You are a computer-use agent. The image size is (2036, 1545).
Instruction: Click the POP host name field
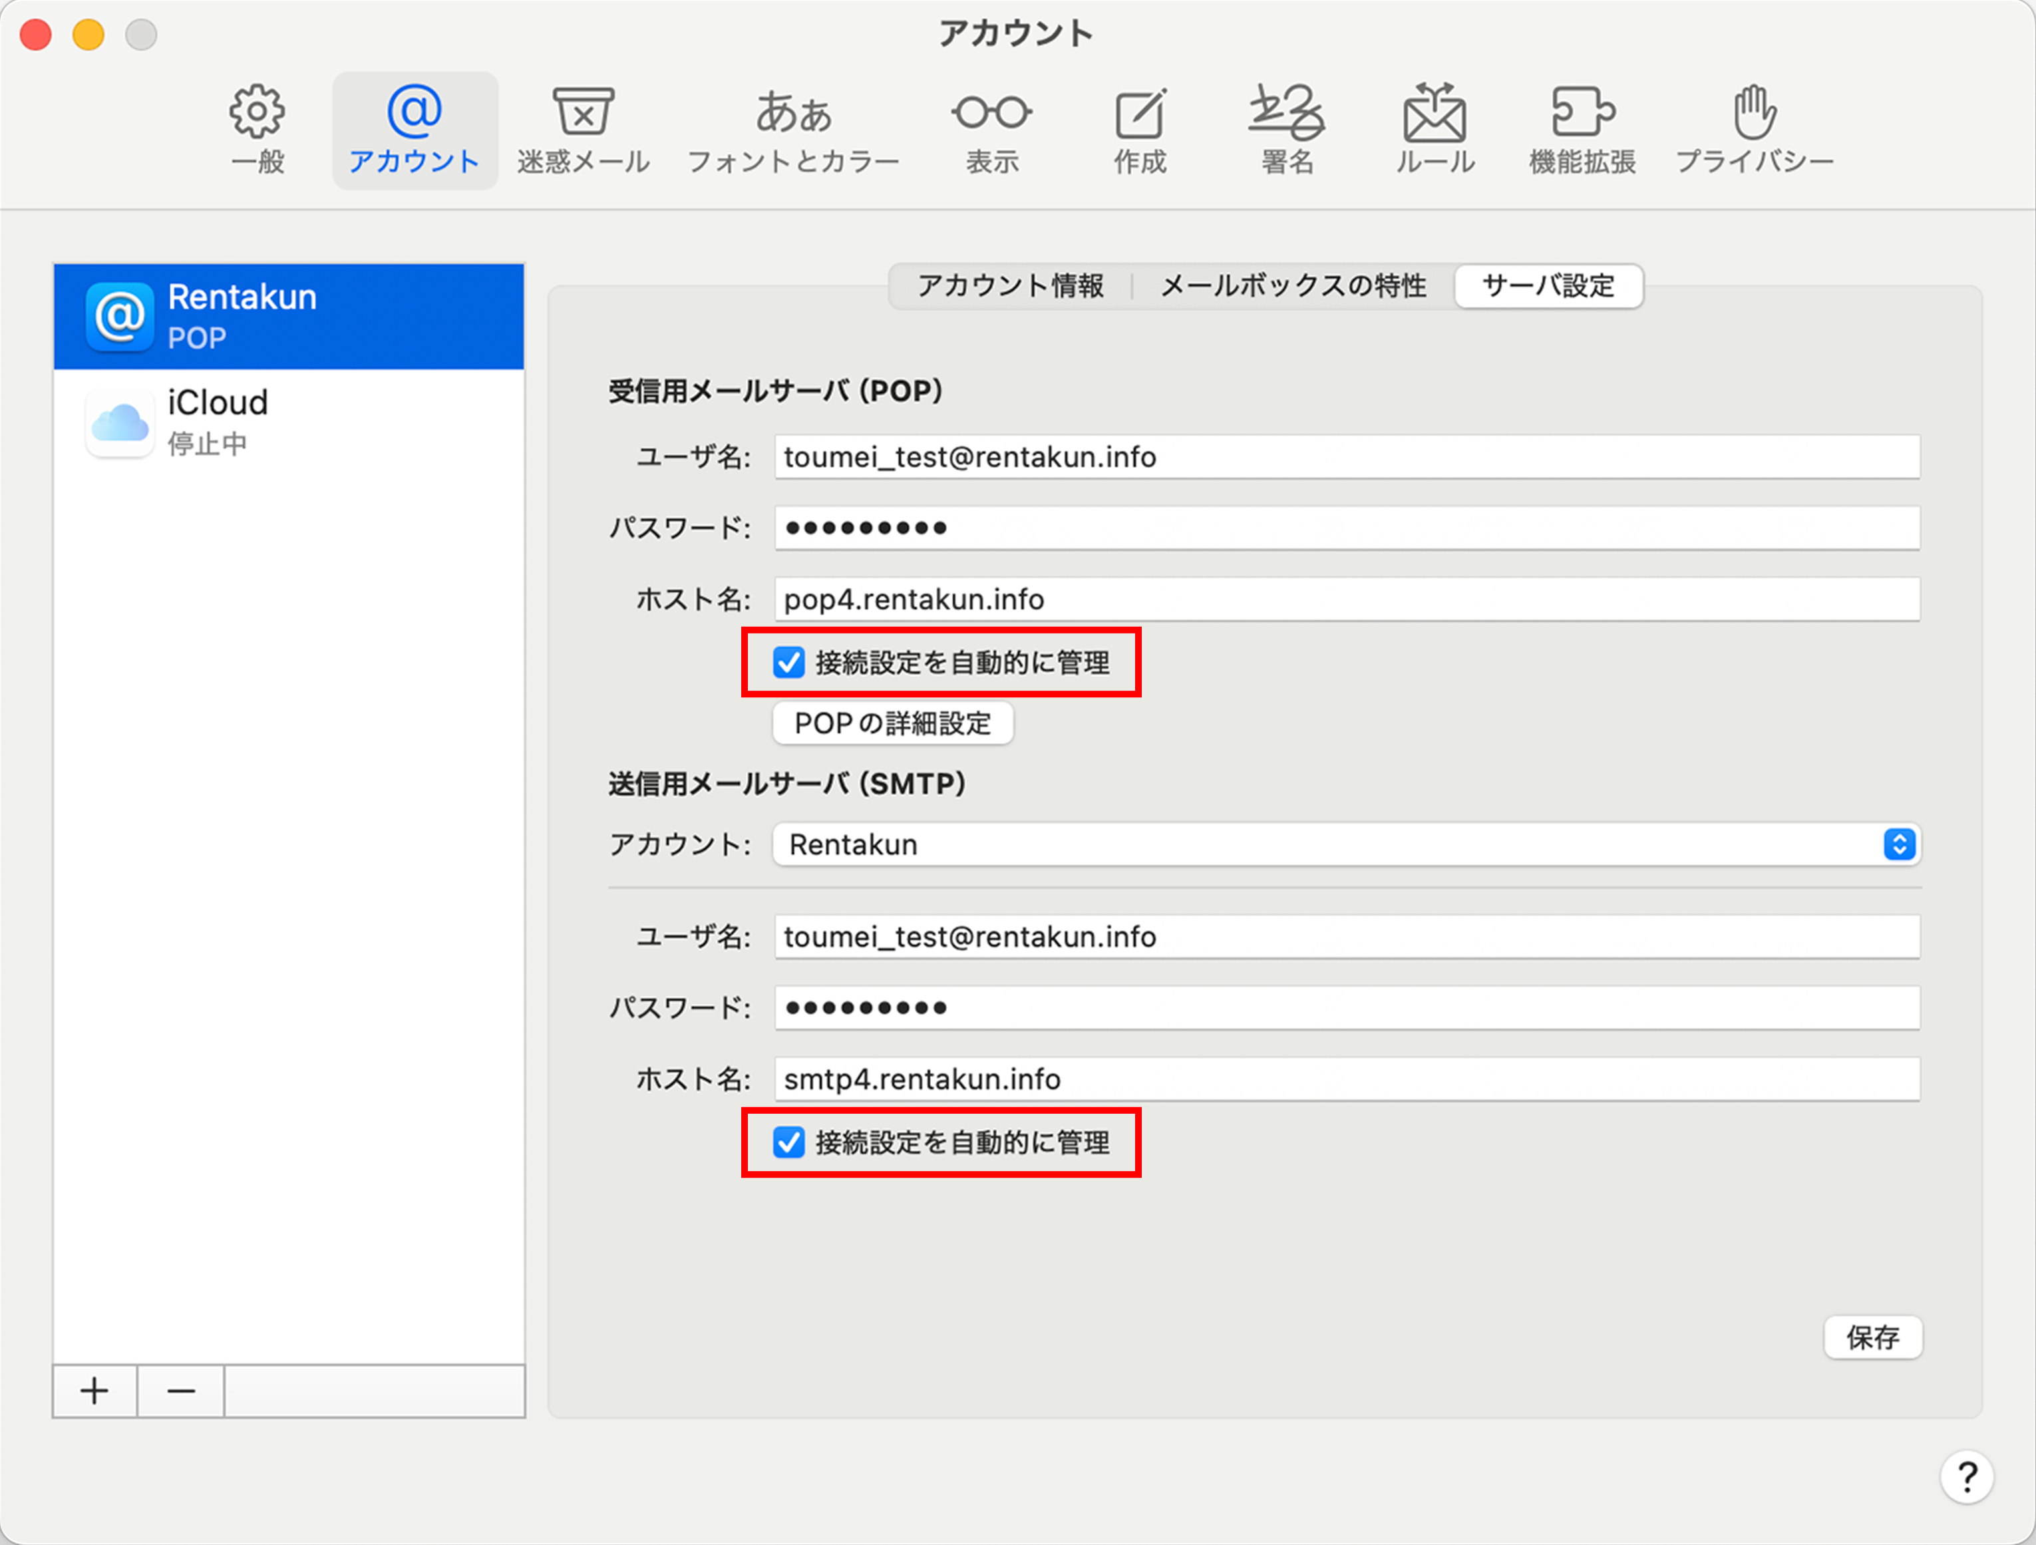pos(1345,599)
